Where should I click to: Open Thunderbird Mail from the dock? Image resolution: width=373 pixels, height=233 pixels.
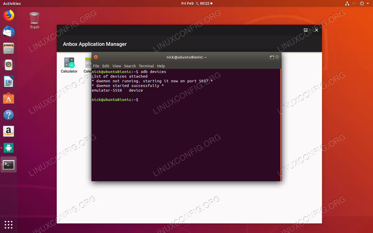[9, 32]
